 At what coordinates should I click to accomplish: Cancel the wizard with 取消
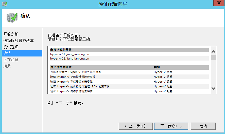[203, 126]
